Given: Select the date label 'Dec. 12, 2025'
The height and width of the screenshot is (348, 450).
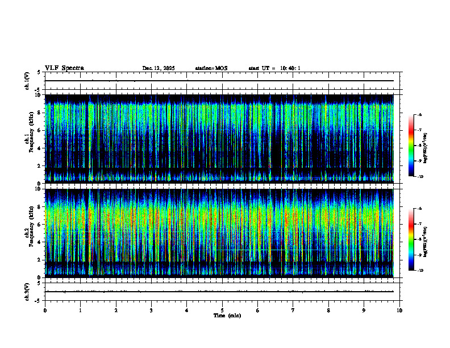Looking at the screenshot, I should [159, 68].
